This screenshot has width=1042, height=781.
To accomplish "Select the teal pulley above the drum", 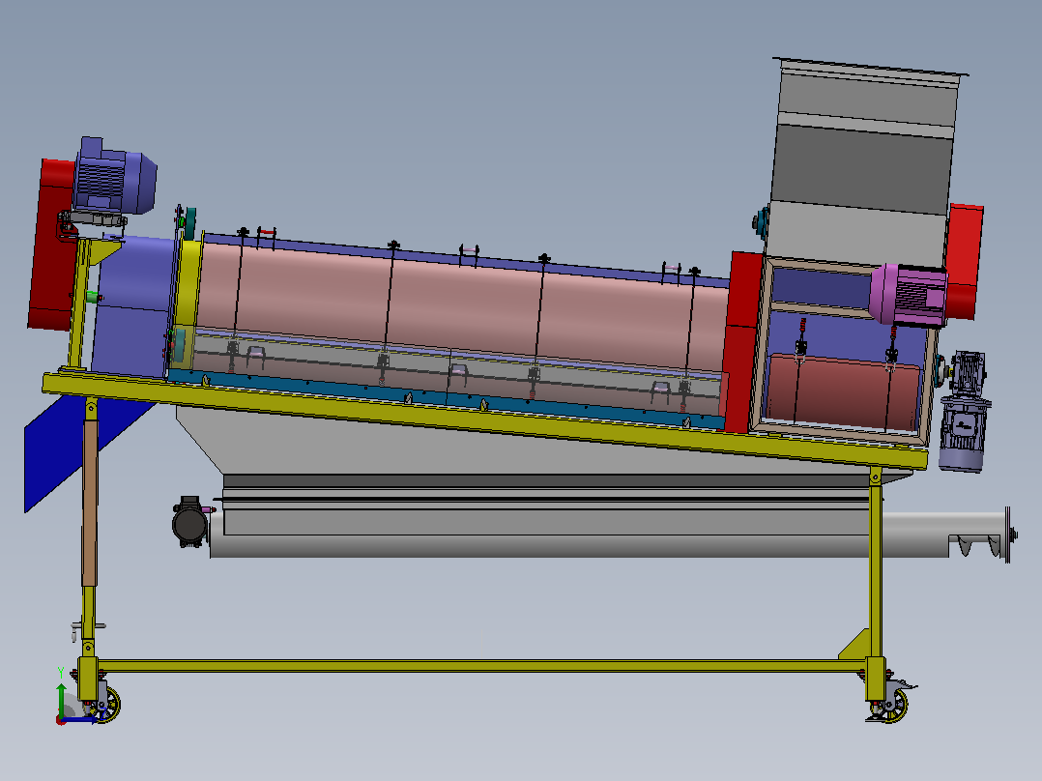I will pos(190,222).
